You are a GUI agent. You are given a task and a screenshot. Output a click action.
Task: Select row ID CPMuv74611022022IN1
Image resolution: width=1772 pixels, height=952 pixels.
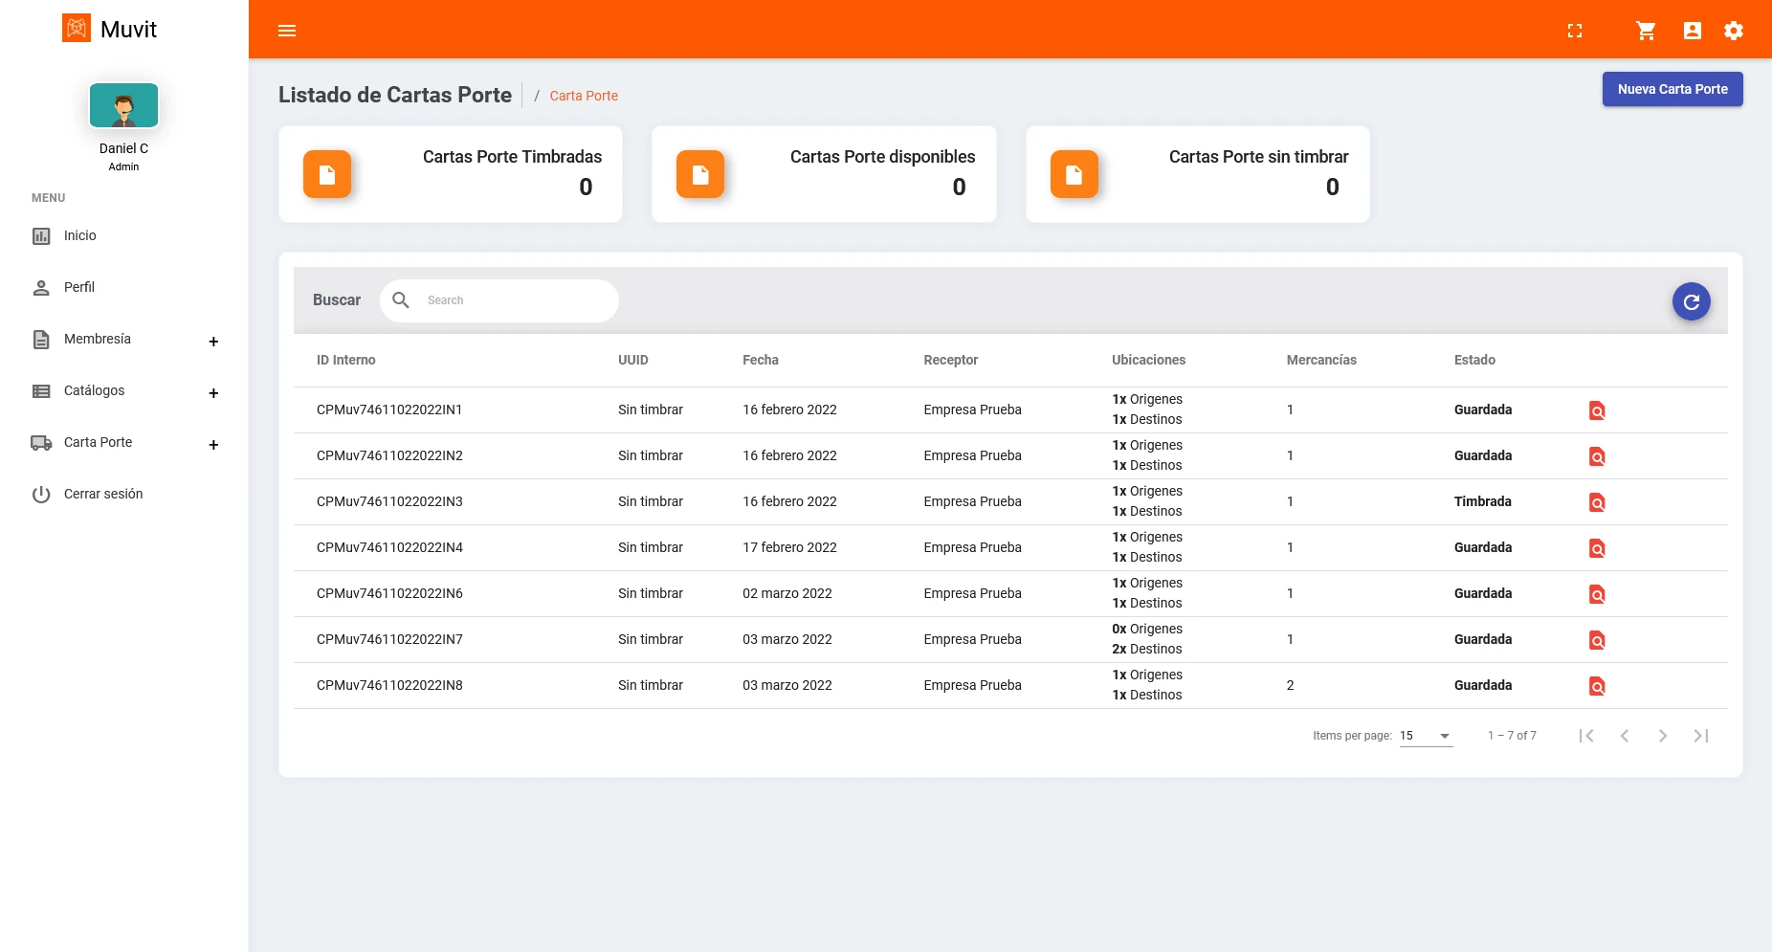(389, 410)
